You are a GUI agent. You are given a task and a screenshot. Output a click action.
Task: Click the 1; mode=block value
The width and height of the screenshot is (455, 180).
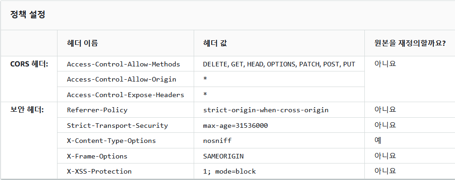[x=230, y=171]
